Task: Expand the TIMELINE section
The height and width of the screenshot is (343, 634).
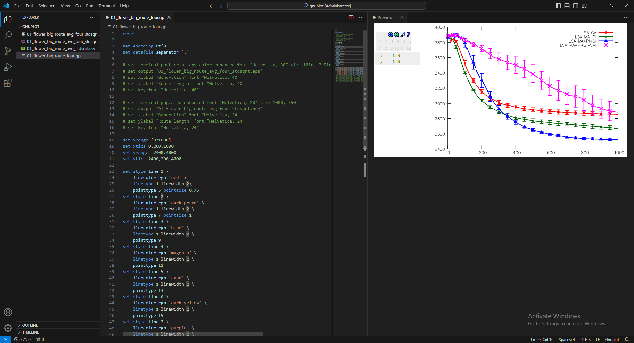Action: (58, 332)
